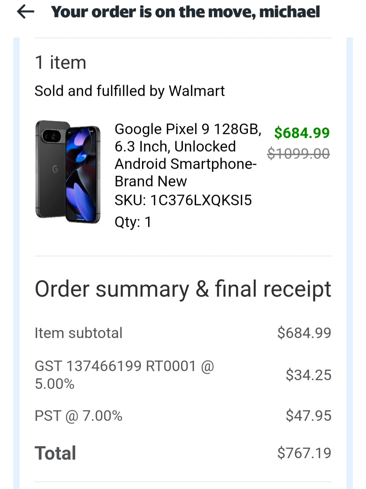Tap the crossed-out $1099.00 original price

coord(298,154)
